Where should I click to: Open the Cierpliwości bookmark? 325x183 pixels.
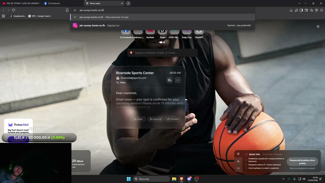coord(18,16)
